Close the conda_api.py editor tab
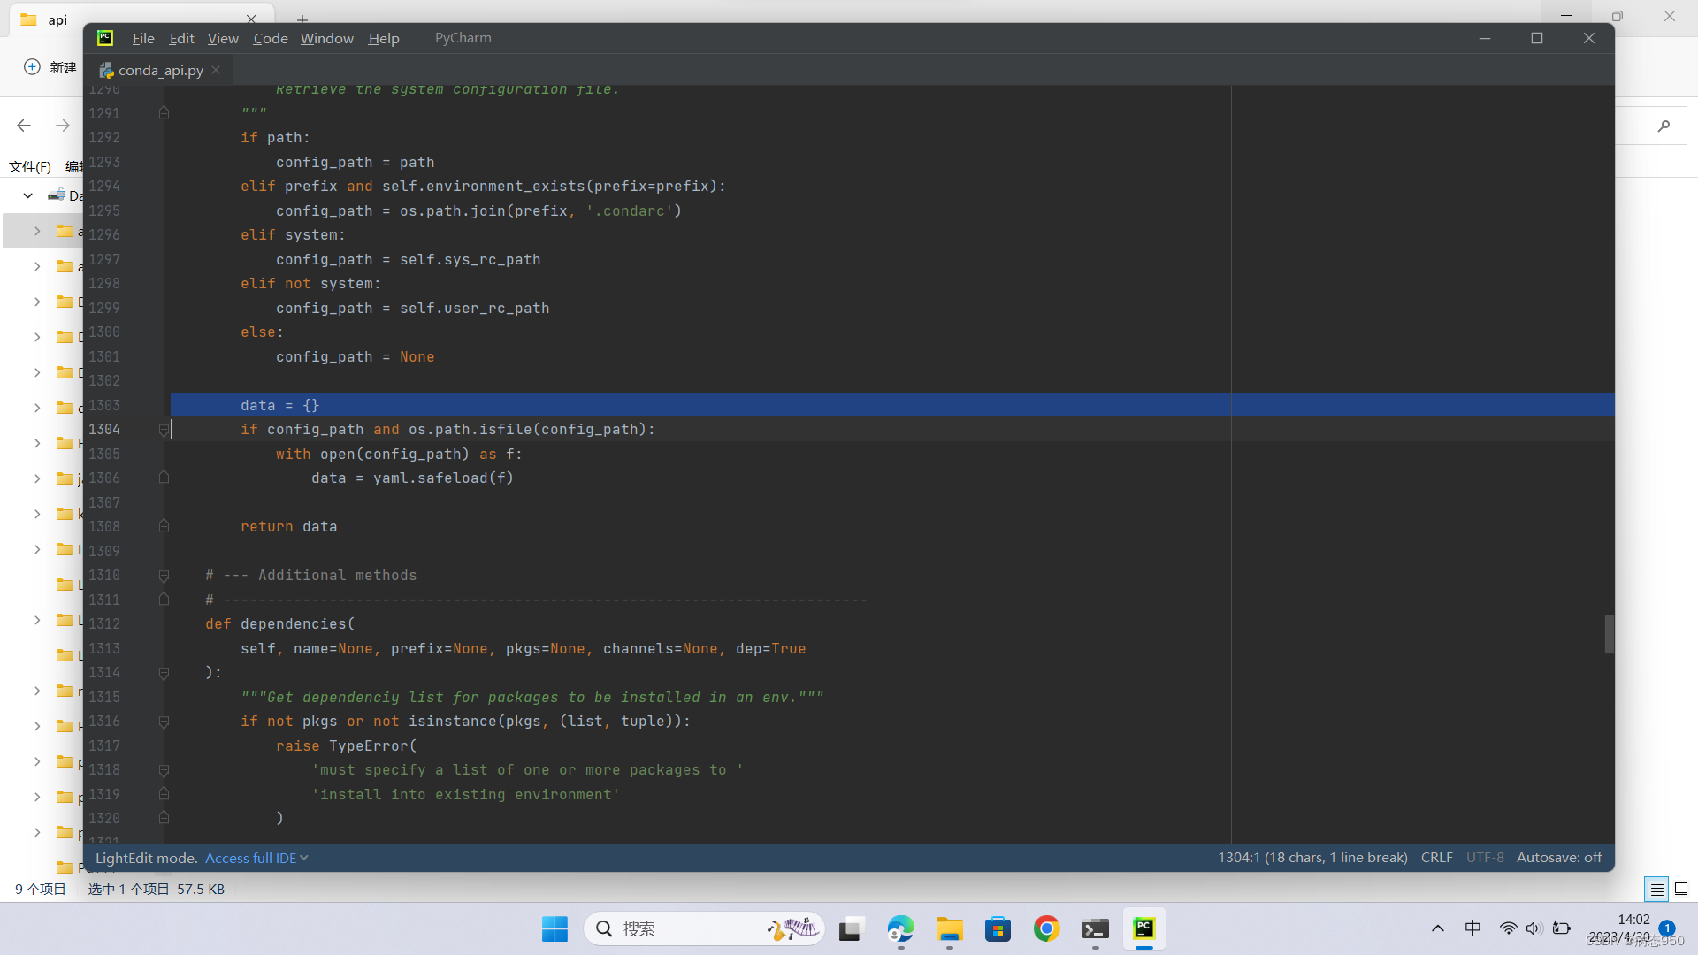 216,70
